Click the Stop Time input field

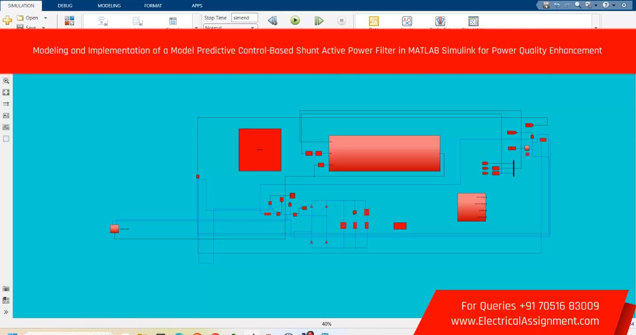click(245, 18)
